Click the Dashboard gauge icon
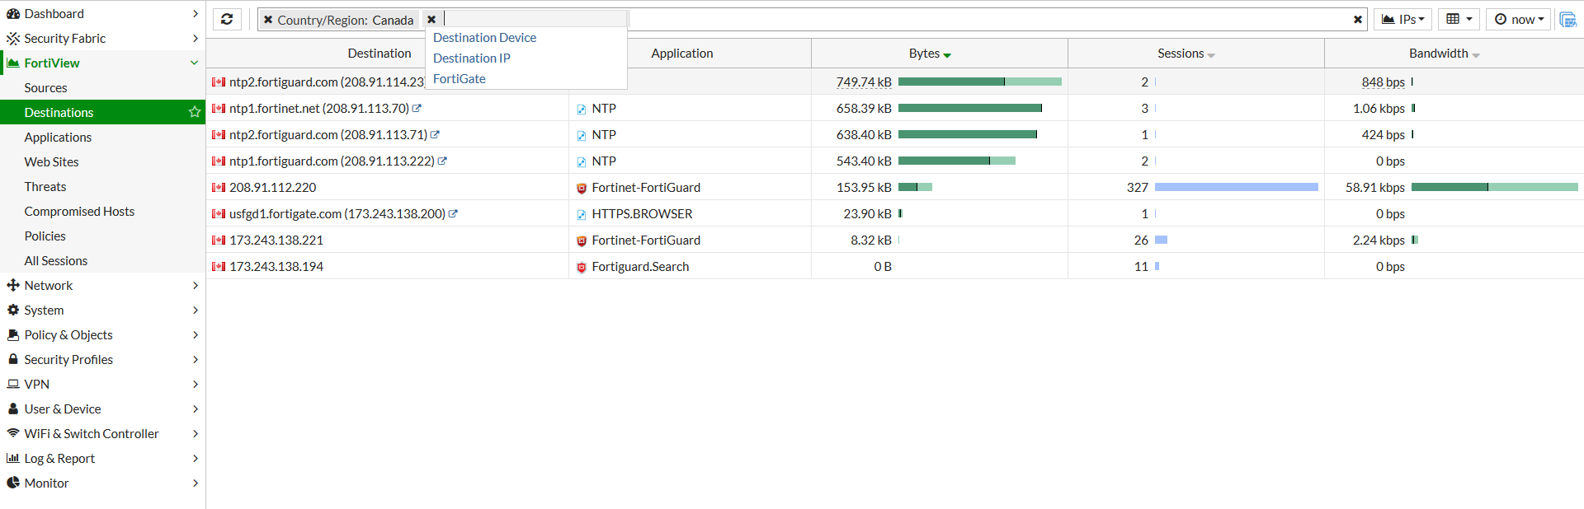1584x509 pixels. point(13,13)
